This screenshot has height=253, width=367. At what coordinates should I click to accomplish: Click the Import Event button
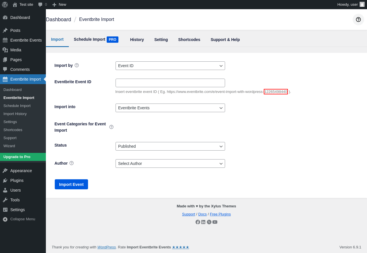pos(71,184)
